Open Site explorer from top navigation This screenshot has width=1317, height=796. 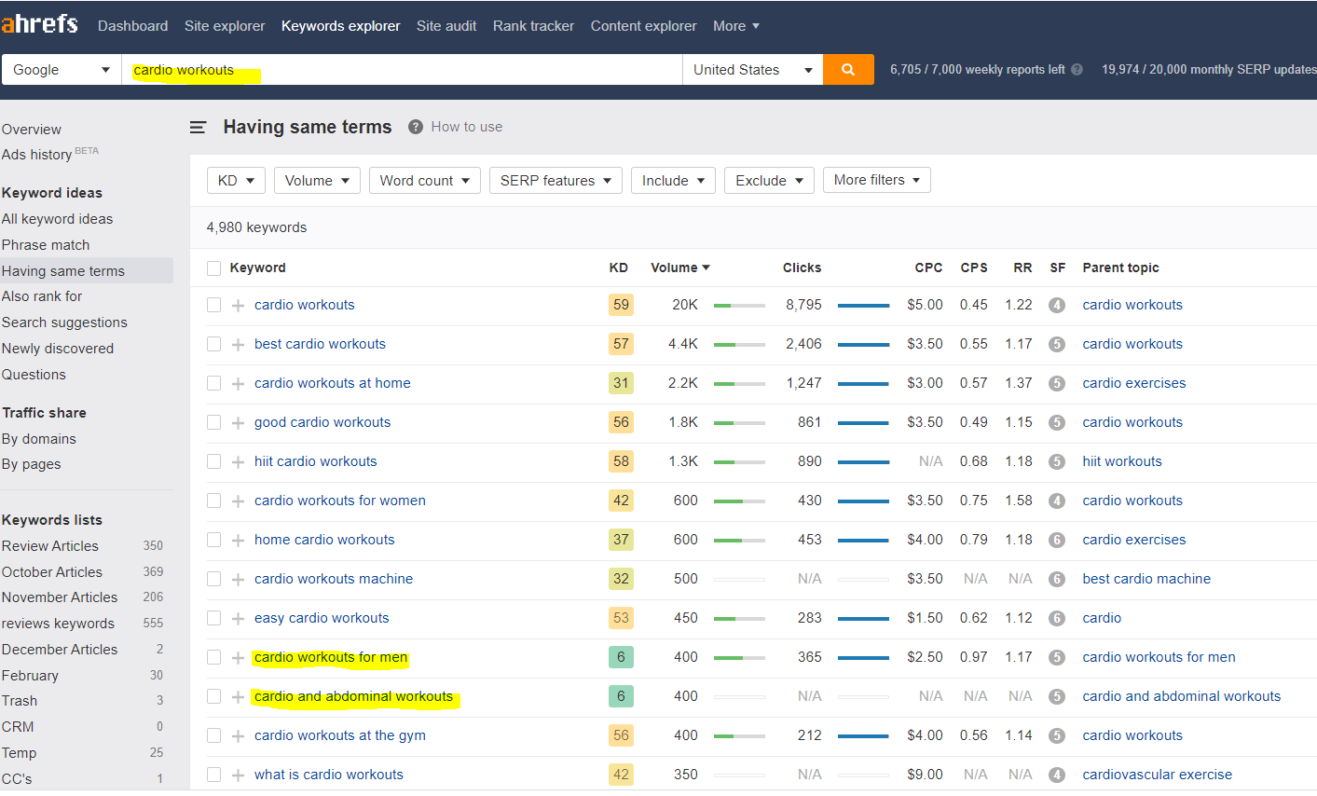click(225, 26)
